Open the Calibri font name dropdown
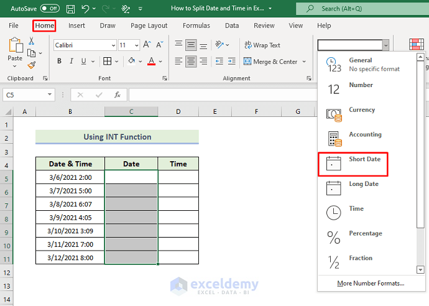The height and width of the screenshot is (306, 429). [x=113, y=45]
